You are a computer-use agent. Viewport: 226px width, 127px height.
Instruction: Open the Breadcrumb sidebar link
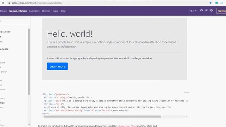3,63
